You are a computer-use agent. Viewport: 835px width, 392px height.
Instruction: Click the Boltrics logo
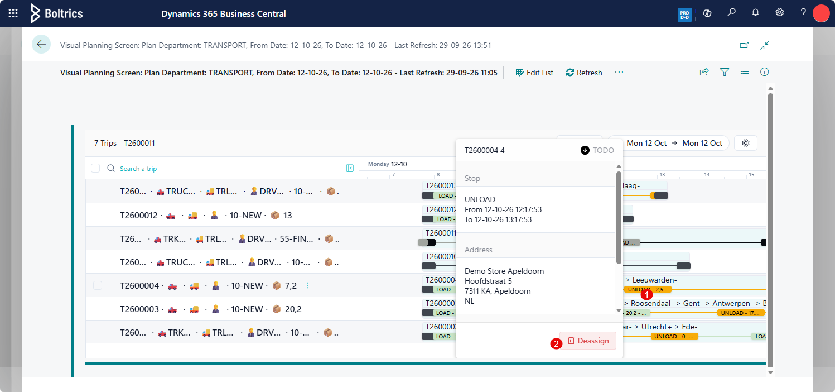(56, 13)
